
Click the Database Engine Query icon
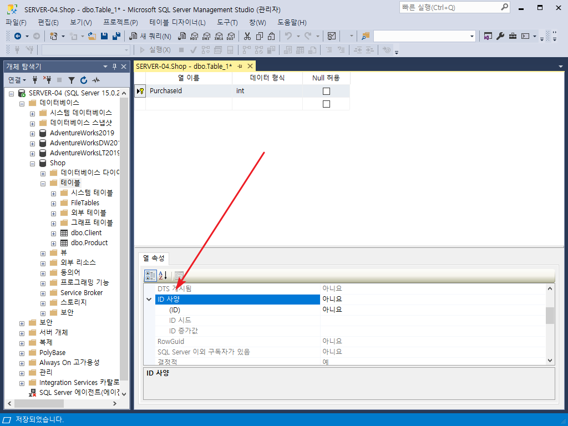(x=182, y=36)
